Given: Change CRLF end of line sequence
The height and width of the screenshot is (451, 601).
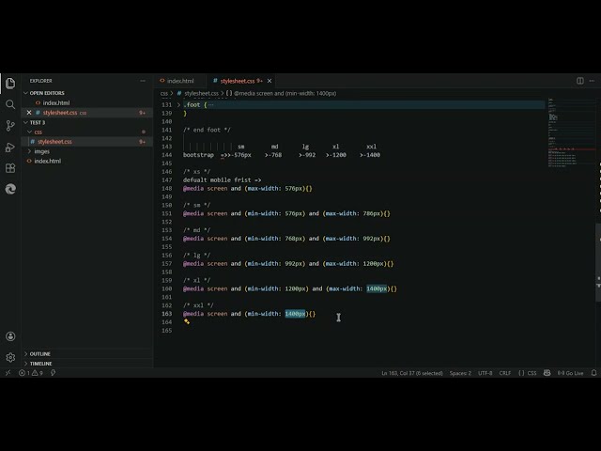Looking at the screenshot, I should 505,373.
